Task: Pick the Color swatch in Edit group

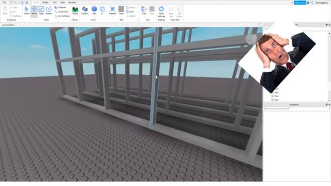Action: pyautogui.click(x=121, y=9)
